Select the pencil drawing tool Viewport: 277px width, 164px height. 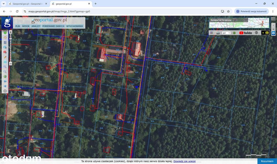[5, 57]
